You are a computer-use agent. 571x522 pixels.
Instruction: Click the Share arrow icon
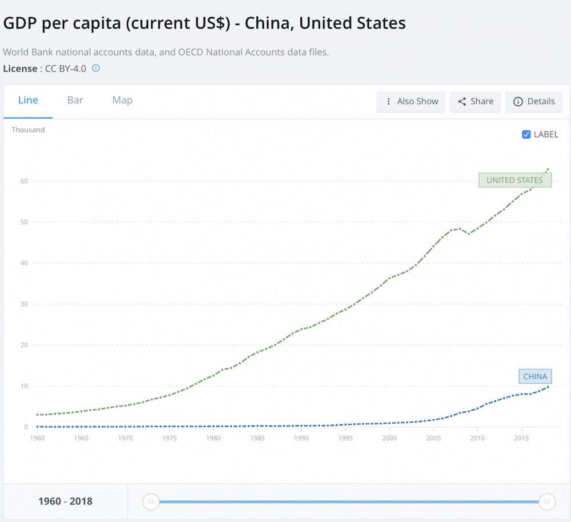pyautogui.click(x=462, y=101)
